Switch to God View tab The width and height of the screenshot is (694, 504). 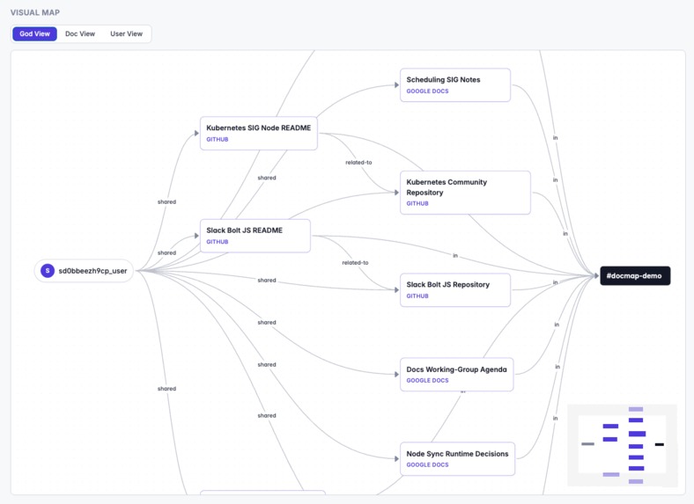click(x=34, y=33)
